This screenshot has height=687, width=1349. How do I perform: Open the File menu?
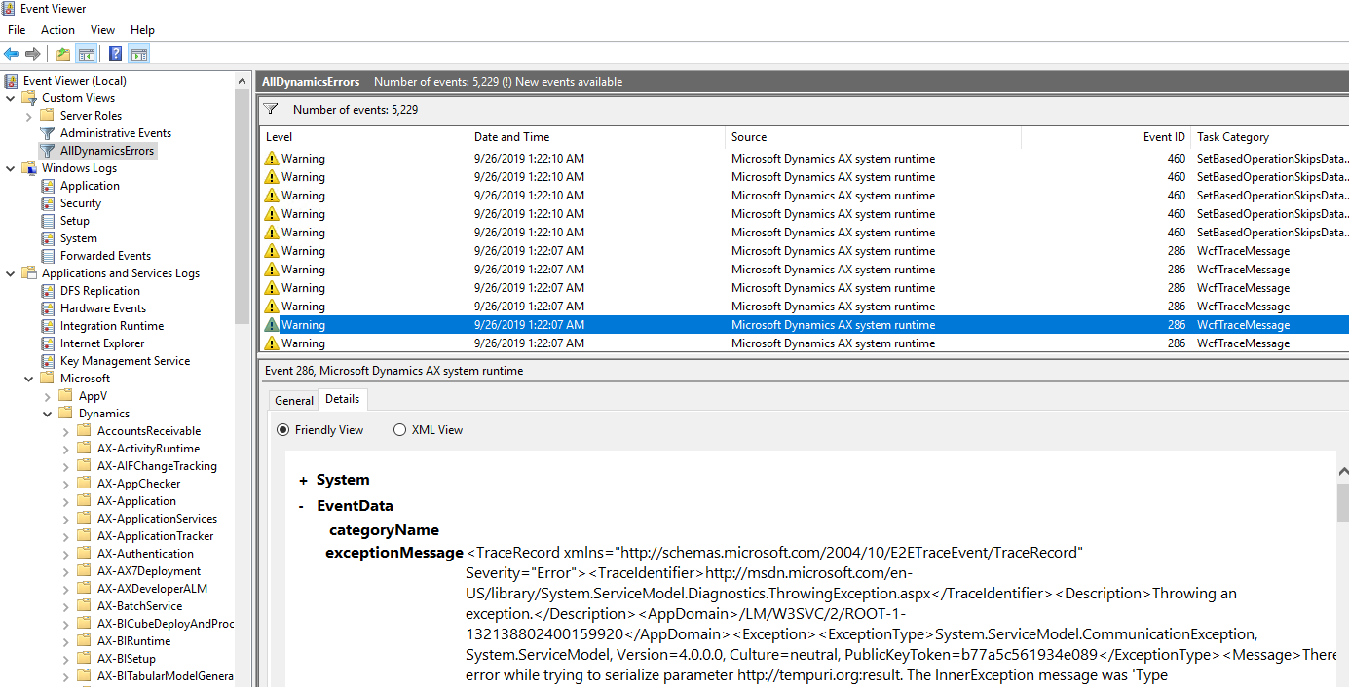coord(17,30)
